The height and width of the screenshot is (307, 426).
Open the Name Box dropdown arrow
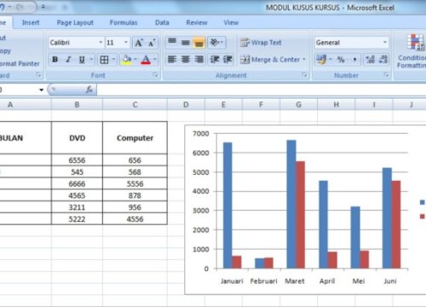(42, 90)
